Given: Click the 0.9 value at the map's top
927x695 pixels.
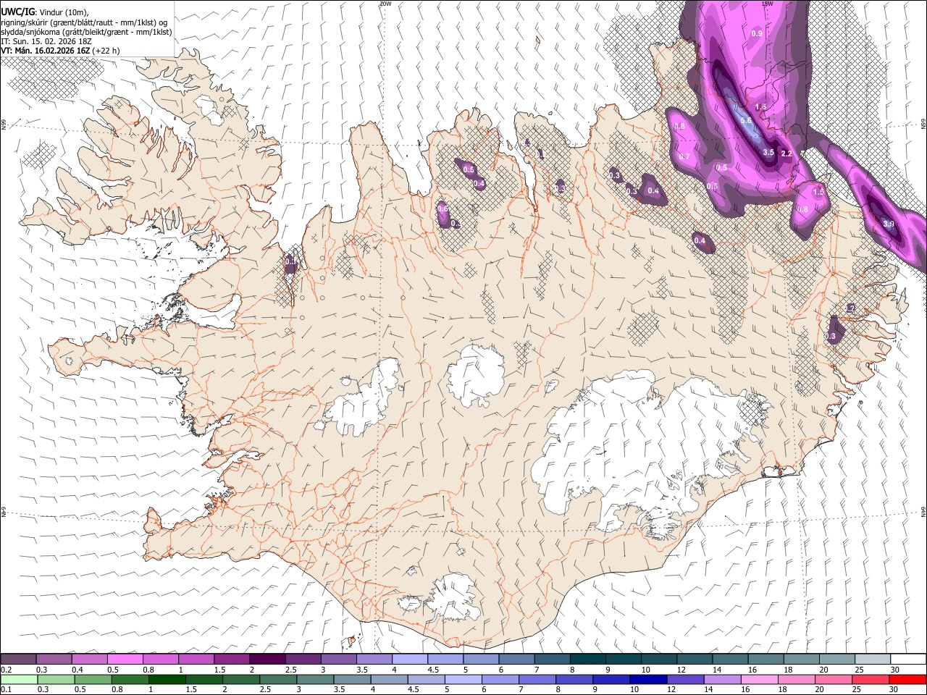Looking at the screenshot, I should click(757, 34).
